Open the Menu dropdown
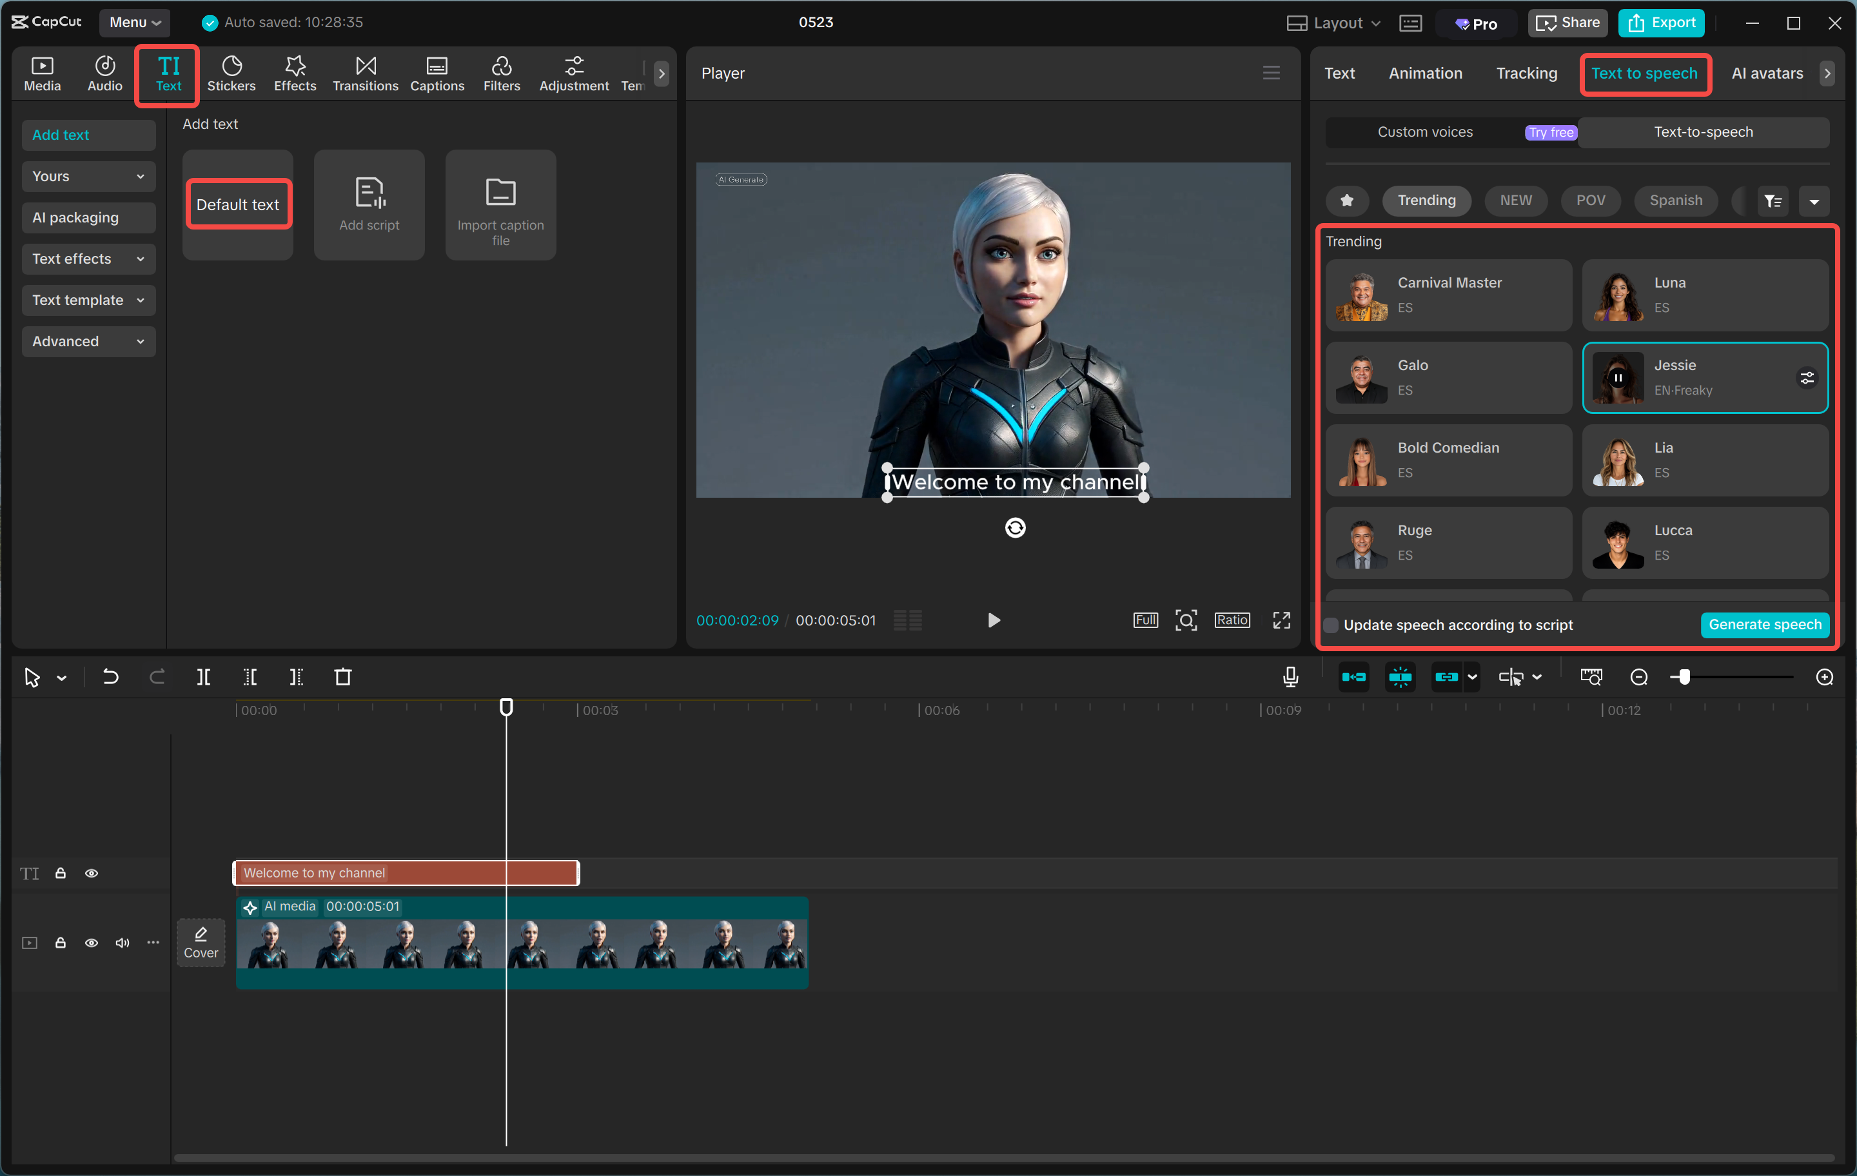Viewport: 1857px width, 1176px height. click(x=134, y=23)
